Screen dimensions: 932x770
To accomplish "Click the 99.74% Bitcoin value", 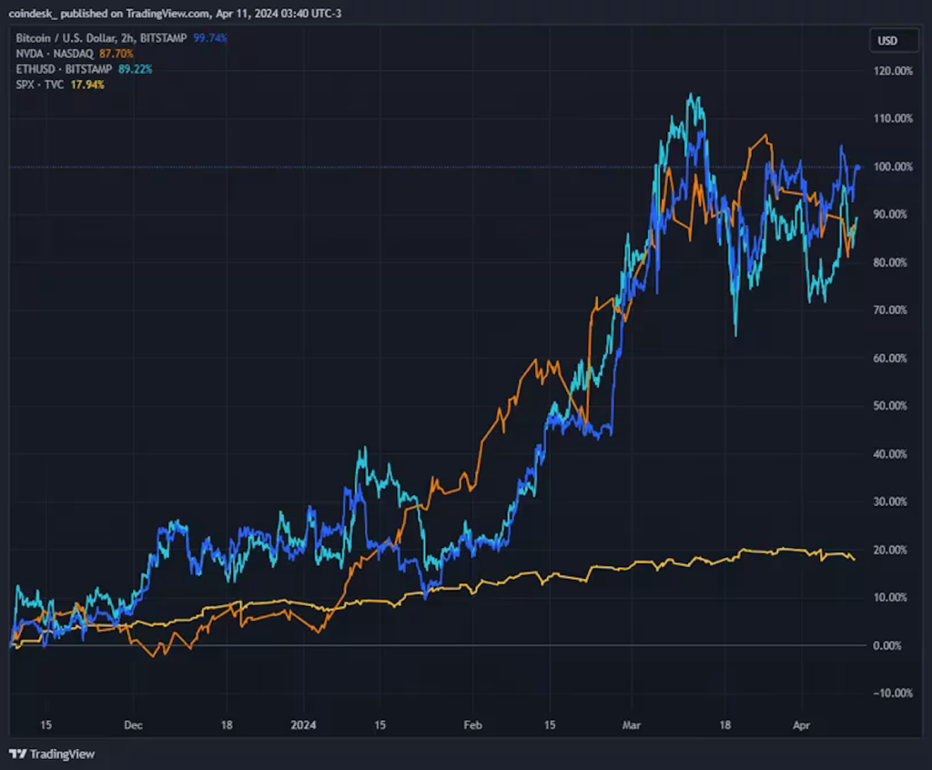I will (211, 38).
